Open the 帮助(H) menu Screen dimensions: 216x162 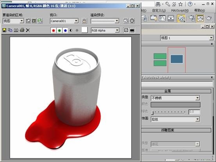coord(199,11)
